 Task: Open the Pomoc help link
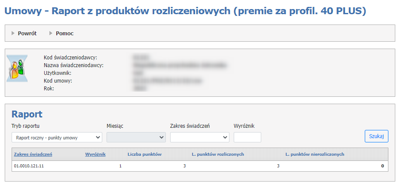[x=64, y=33]
